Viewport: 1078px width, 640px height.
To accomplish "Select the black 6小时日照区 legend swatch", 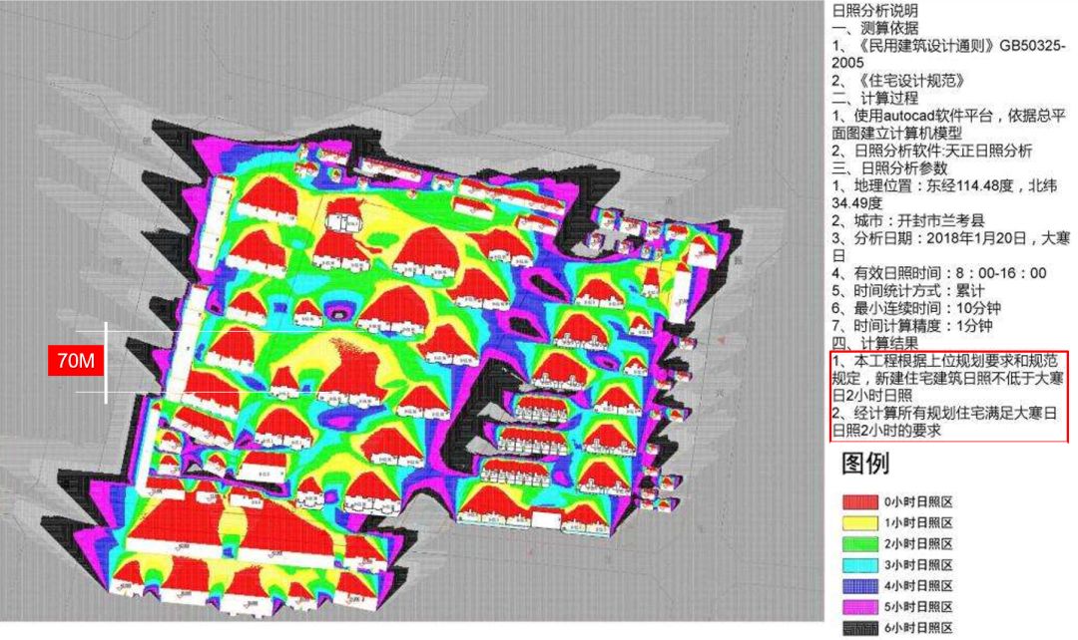I will click(x=860, y=628).
